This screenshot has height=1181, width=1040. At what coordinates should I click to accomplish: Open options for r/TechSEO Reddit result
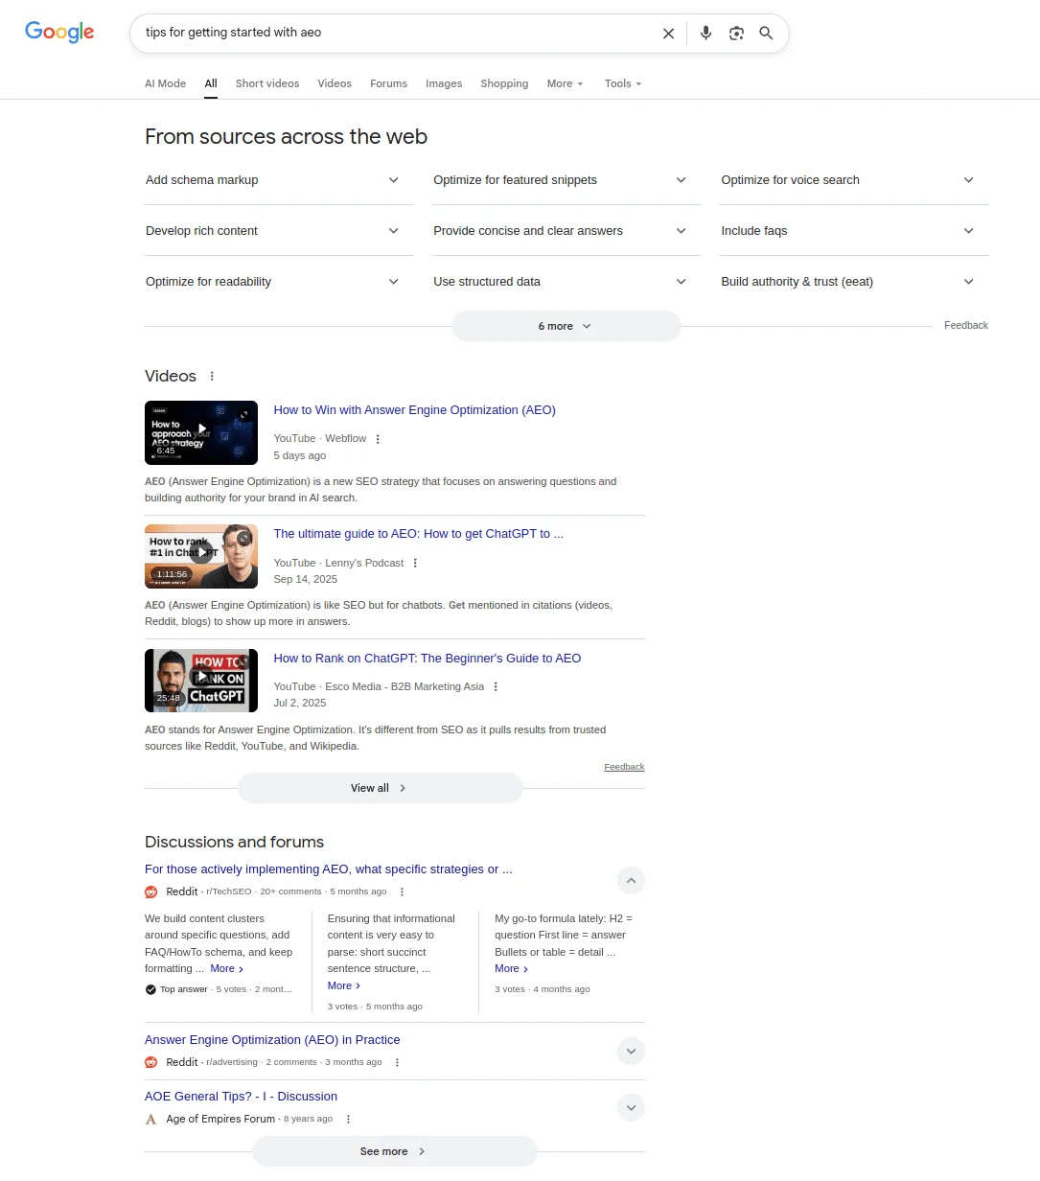[x=402, y=892]
